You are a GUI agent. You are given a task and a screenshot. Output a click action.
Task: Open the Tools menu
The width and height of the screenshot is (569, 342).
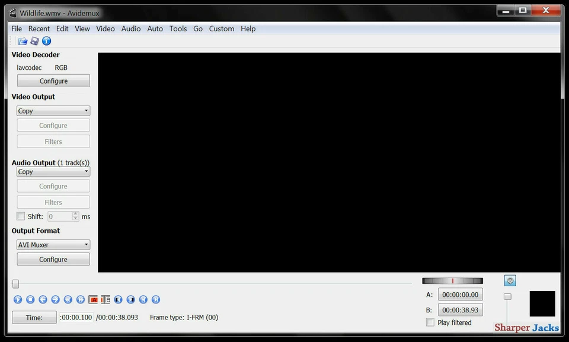(x=178, y=28)
